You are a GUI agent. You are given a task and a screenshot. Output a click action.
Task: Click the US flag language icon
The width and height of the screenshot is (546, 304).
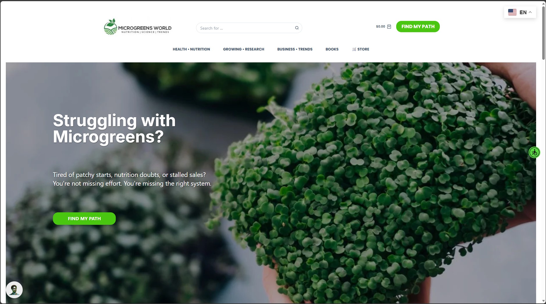pos(512,12)
